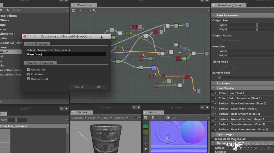The image size is (274, 153).
Task: Switch to the WasteDrum graph tab
Action: pyautogui.click(x=84, y=5)
